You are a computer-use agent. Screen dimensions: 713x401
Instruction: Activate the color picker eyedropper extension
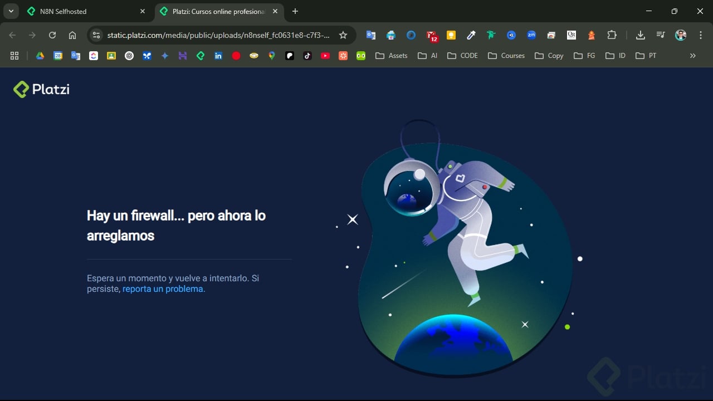(471, 35)
